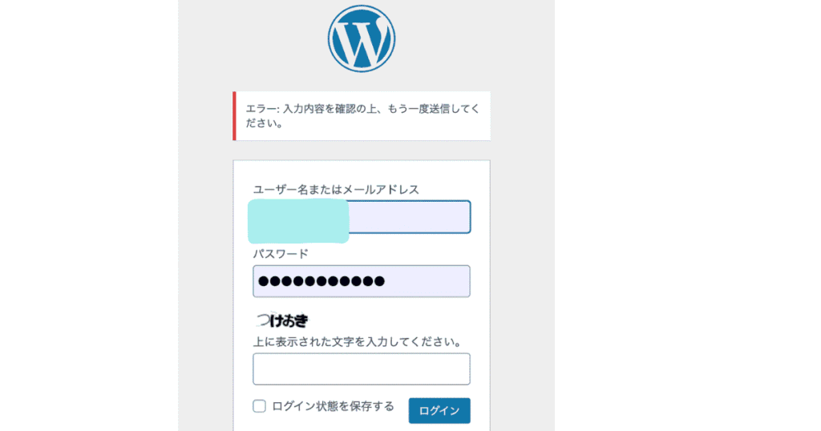
Task: Click the red left border of error notice
Action: [235, 115]
